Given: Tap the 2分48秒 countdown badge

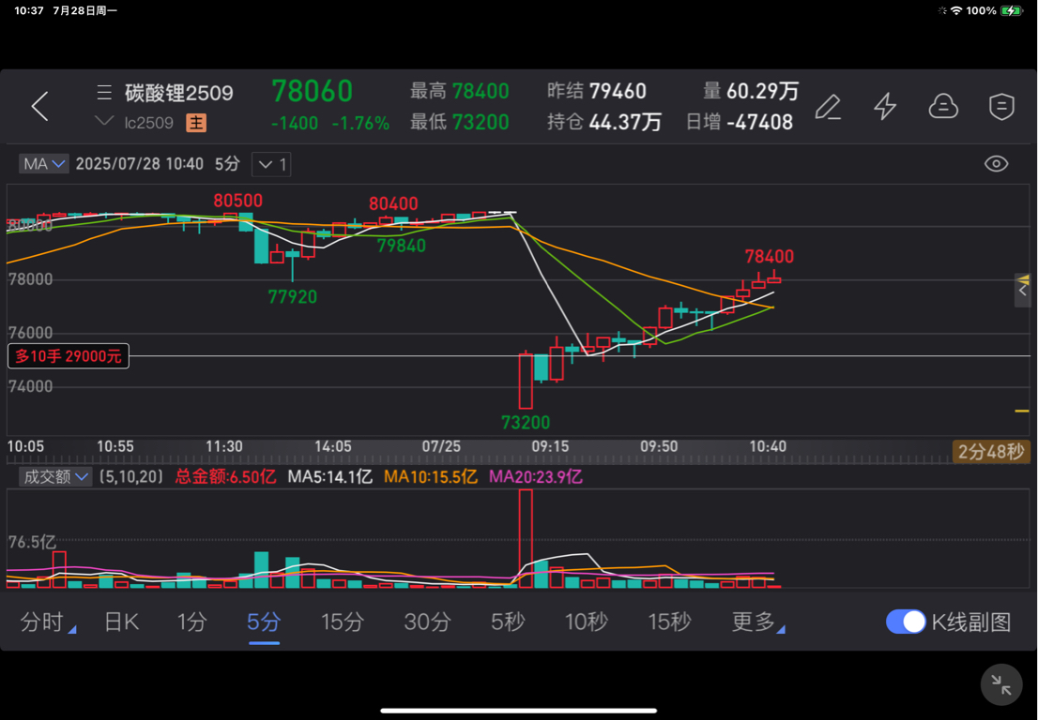Looking at the screenshot, I should (991, 452).
